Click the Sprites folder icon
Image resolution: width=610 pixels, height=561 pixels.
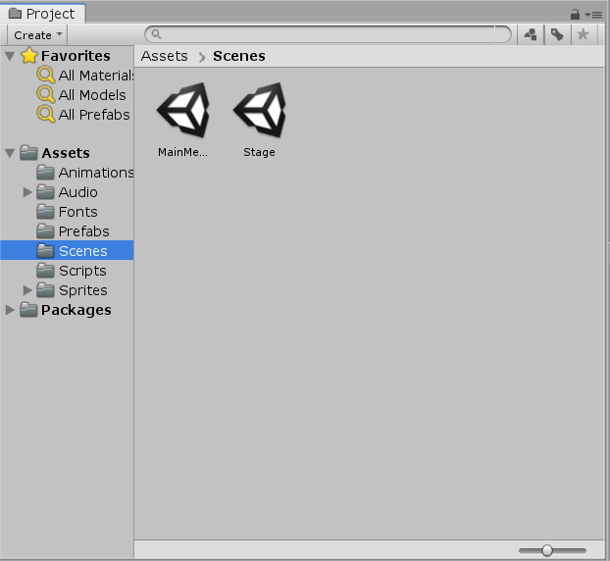coord(45,290)
